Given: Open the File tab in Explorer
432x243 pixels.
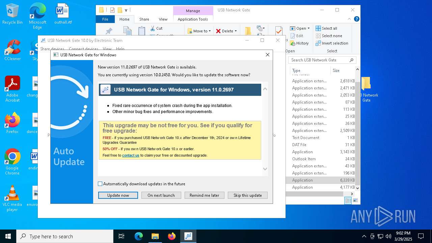Looking at the screenshot, I should coord(105,19).
